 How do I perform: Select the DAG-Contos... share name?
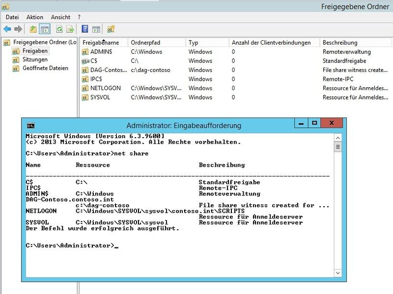pos(109,70)
